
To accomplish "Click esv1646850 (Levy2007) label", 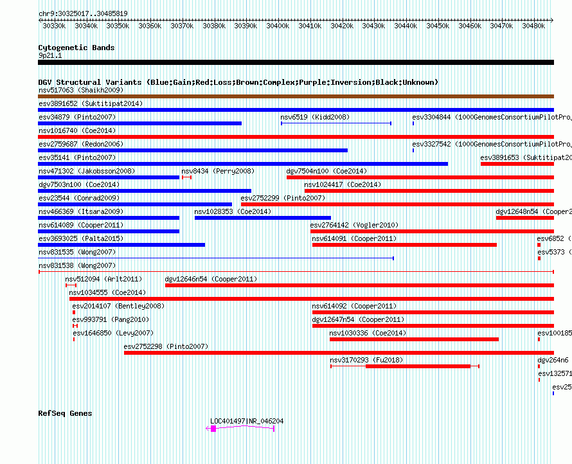I will coord(113,333).
